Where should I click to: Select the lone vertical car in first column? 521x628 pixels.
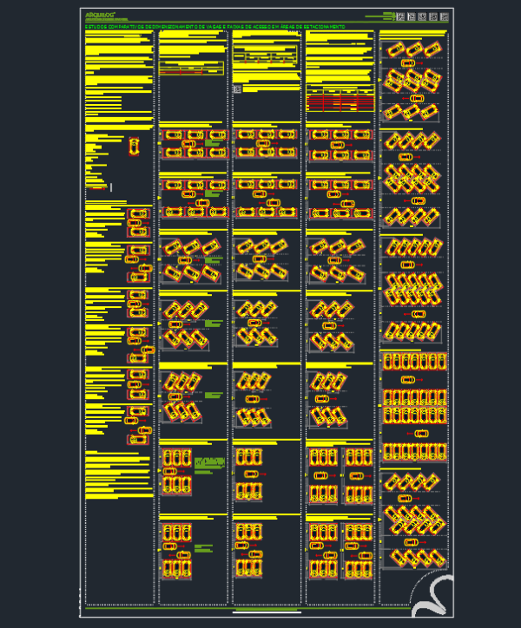point(134,147)
